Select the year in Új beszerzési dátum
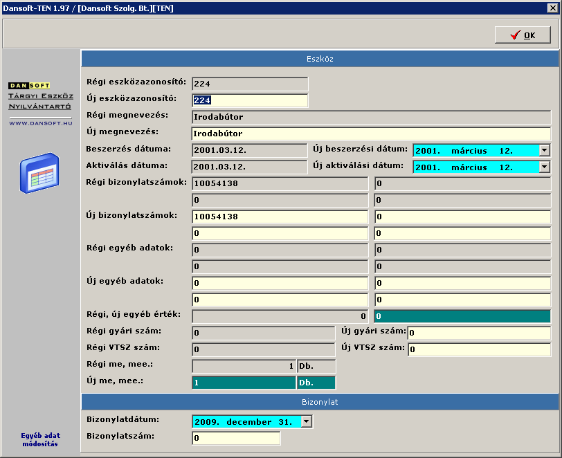 427,151
